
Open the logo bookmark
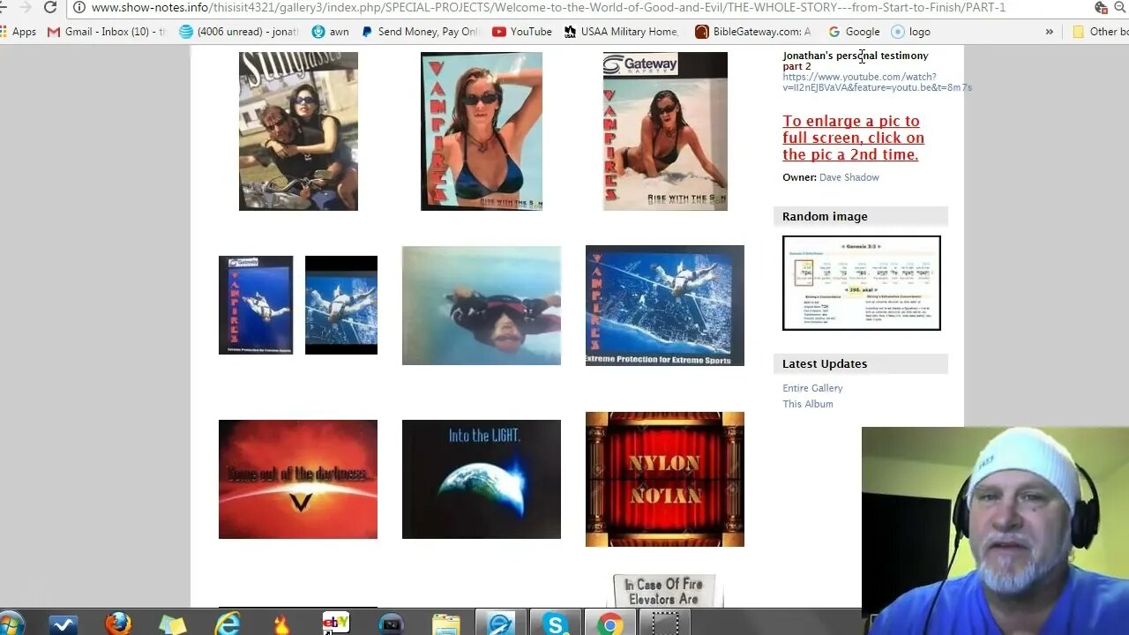(911, 32)
